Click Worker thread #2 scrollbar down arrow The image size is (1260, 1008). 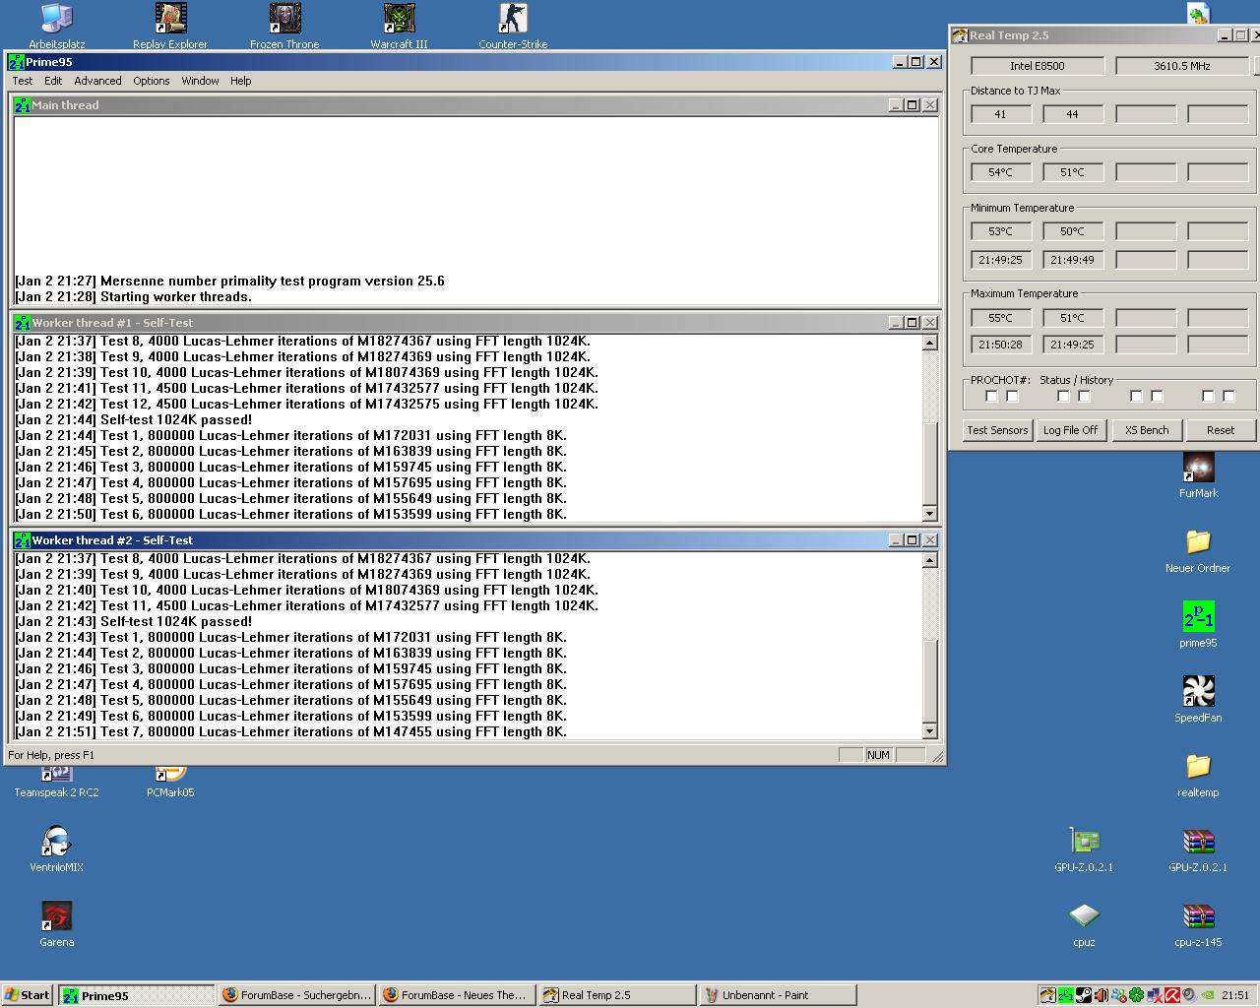coord(930,731)
